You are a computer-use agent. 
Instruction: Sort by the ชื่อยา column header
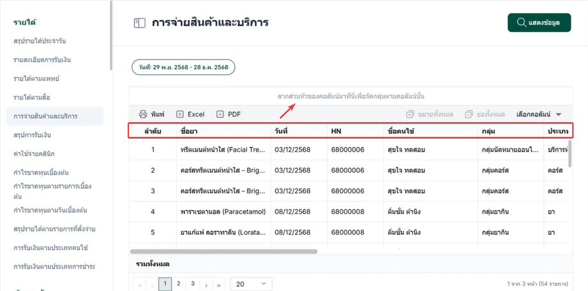[x=224, y=131]
